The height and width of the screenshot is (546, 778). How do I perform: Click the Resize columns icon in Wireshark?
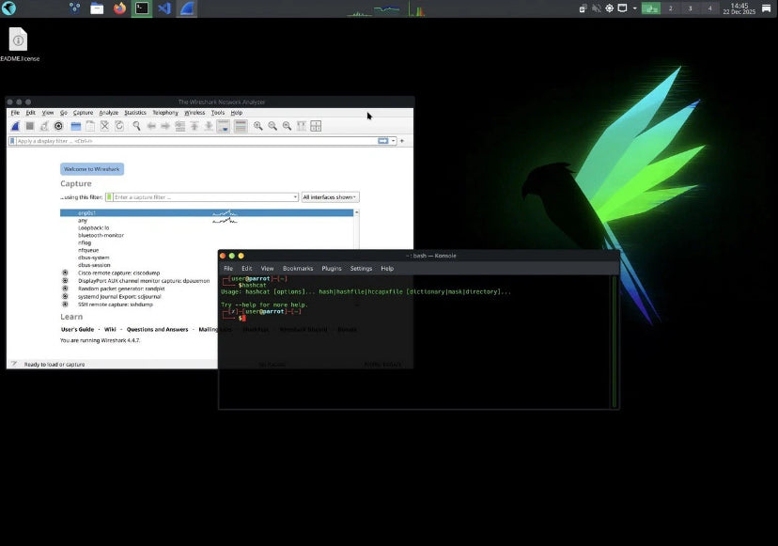point(302,126)
